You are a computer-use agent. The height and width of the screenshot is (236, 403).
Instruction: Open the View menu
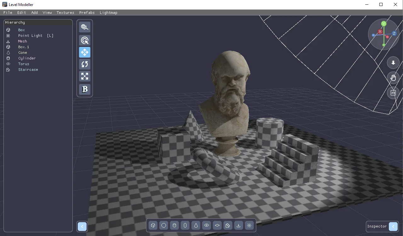pyautogui.click(x=47, y=13)
